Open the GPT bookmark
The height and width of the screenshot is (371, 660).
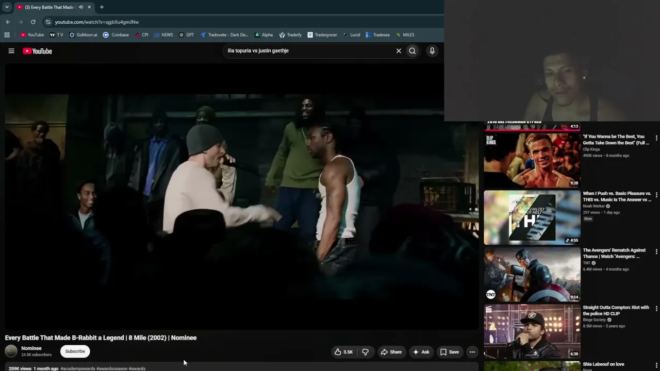(x=186, y=35)
